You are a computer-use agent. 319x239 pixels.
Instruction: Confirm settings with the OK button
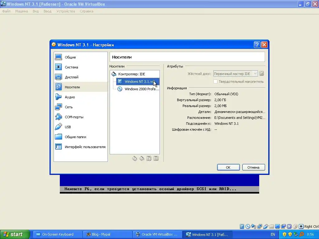pyautogui.click(x=228, y=167)
